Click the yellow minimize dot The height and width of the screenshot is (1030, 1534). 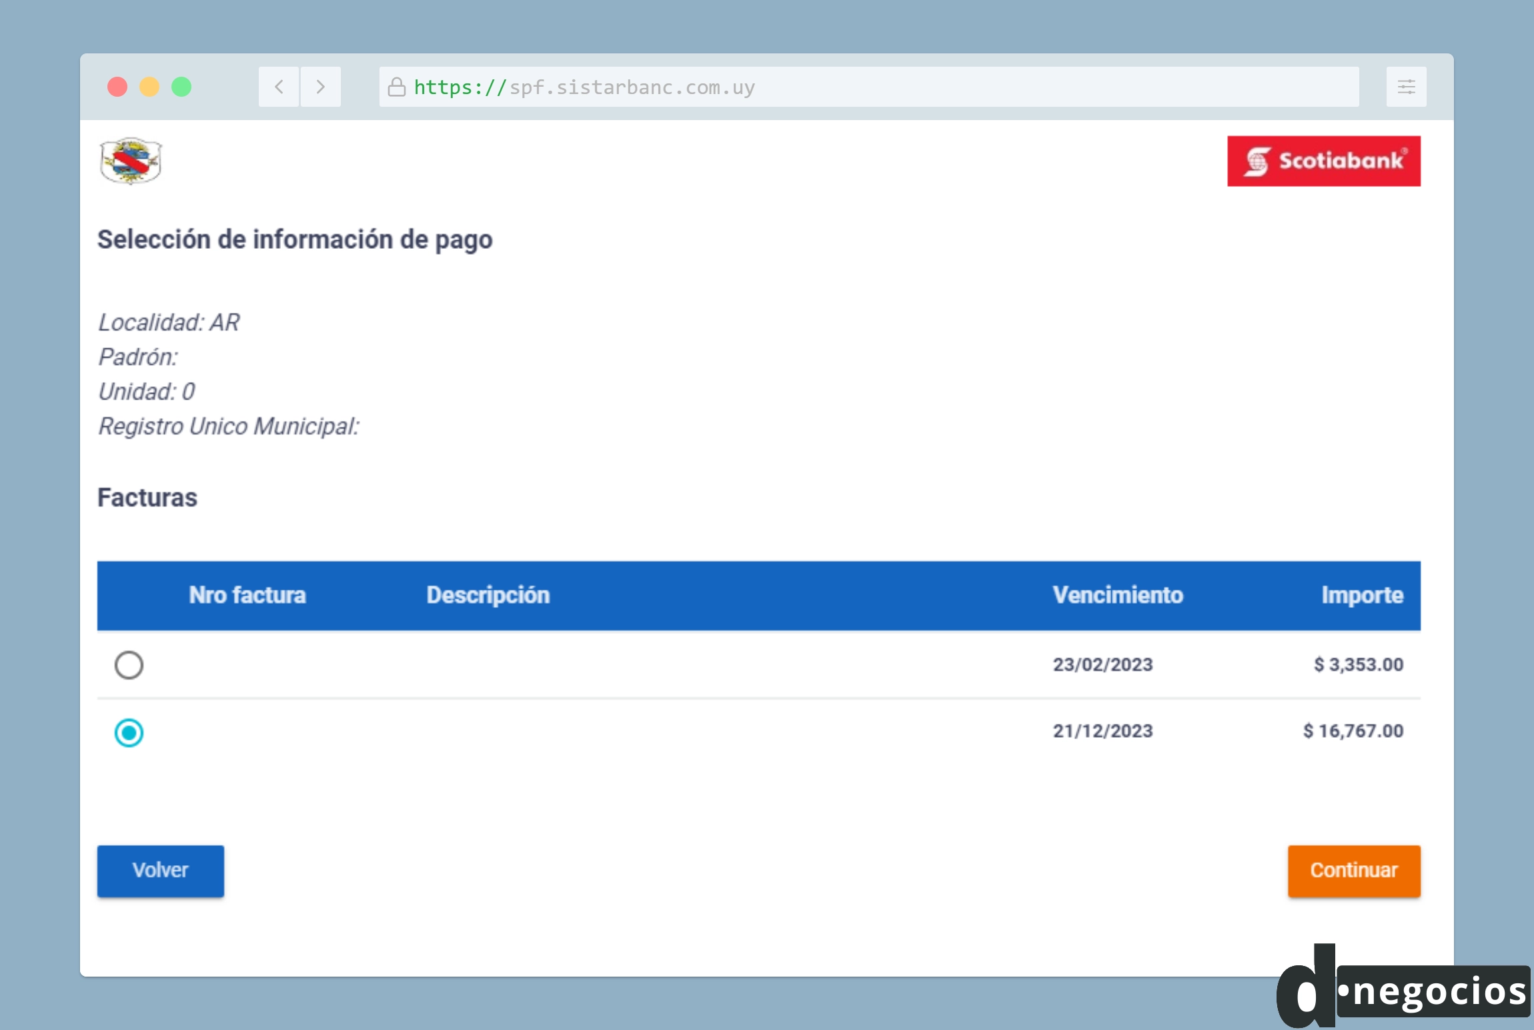click(x=149, y=87)
